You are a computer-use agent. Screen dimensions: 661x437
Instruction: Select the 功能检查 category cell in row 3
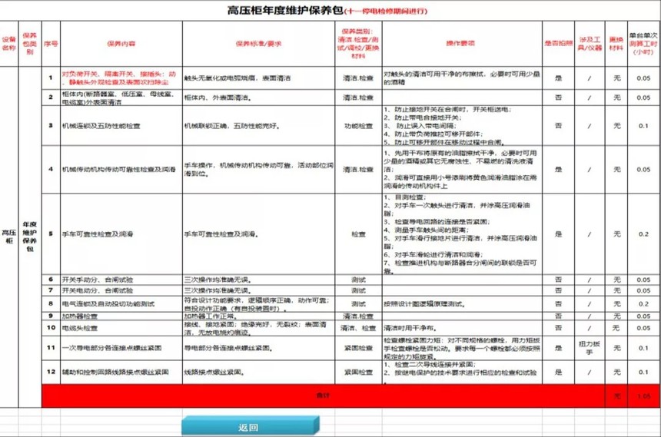coord(358,126)
